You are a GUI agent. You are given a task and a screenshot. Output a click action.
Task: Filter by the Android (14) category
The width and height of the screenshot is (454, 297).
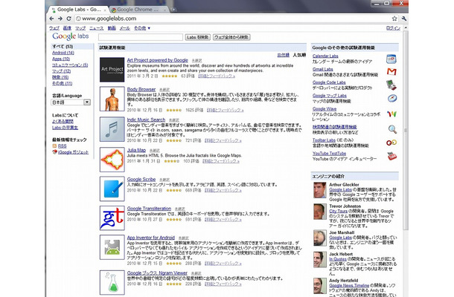[x=63, y=53]
